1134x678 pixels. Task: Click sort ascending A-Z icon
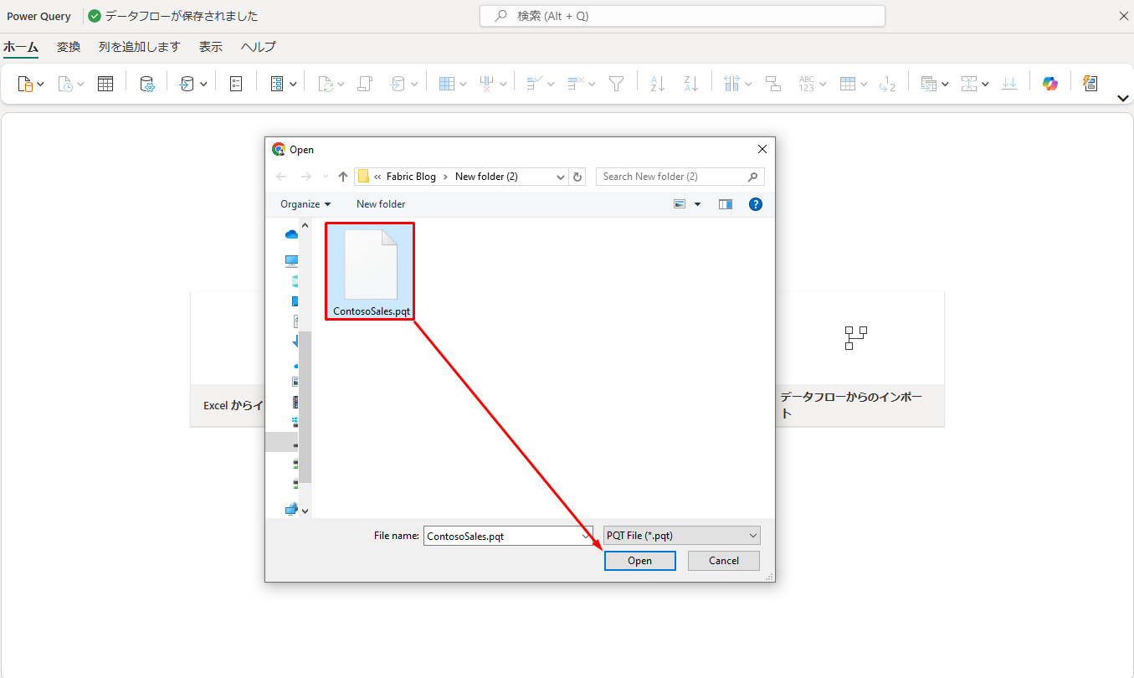pyautogui.click(x=657, y=84)
